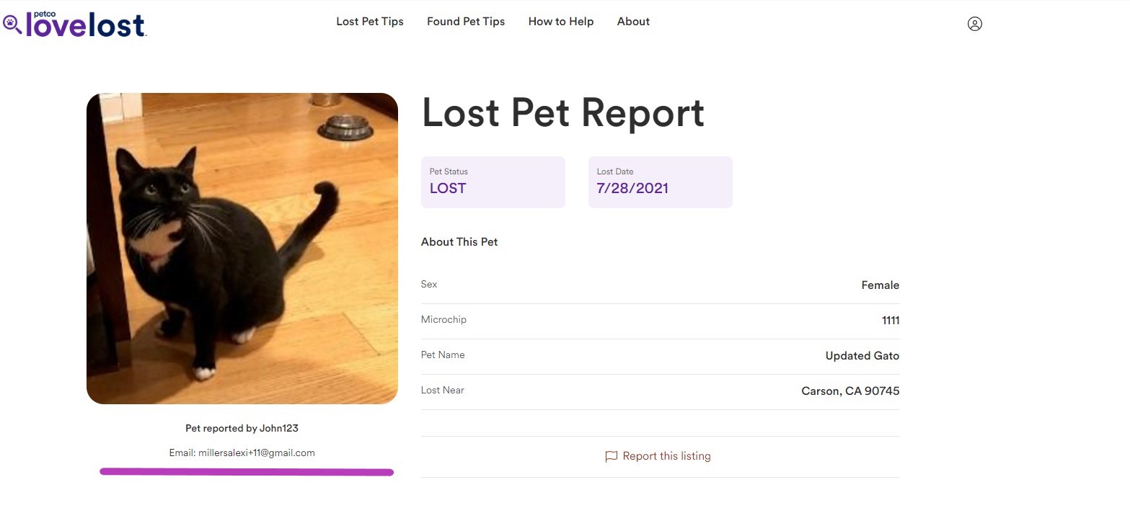Open the user account icon
1130x526 pixels.
(x=975, y=23)
